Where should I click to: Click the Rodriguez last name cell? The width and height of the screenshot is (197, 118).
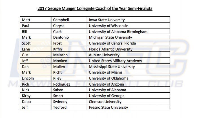coord(69,84)
